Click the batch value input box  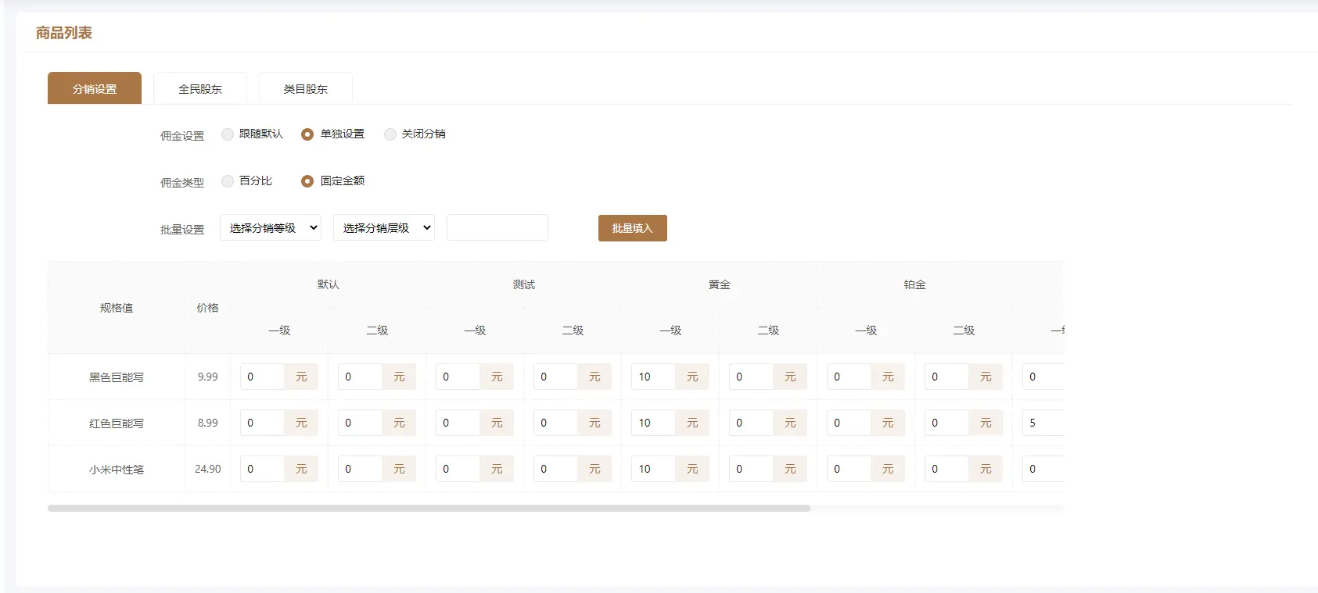coord(497,228)
